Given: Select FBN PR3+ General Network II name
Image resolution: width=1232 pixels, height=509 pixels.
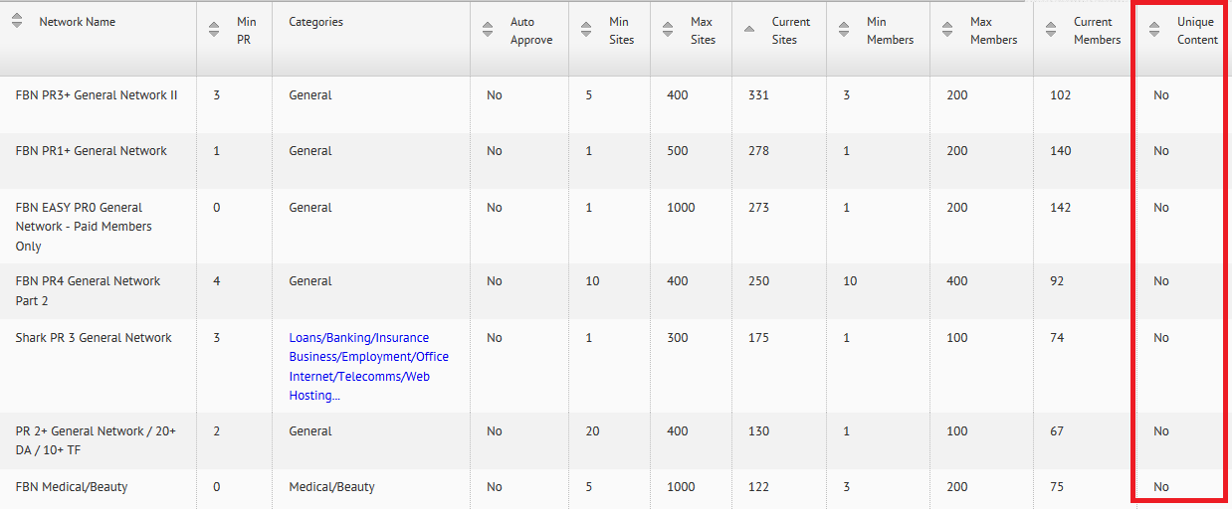Looking at the screenshot, I should pyautogui.click(x=97, y=95).
